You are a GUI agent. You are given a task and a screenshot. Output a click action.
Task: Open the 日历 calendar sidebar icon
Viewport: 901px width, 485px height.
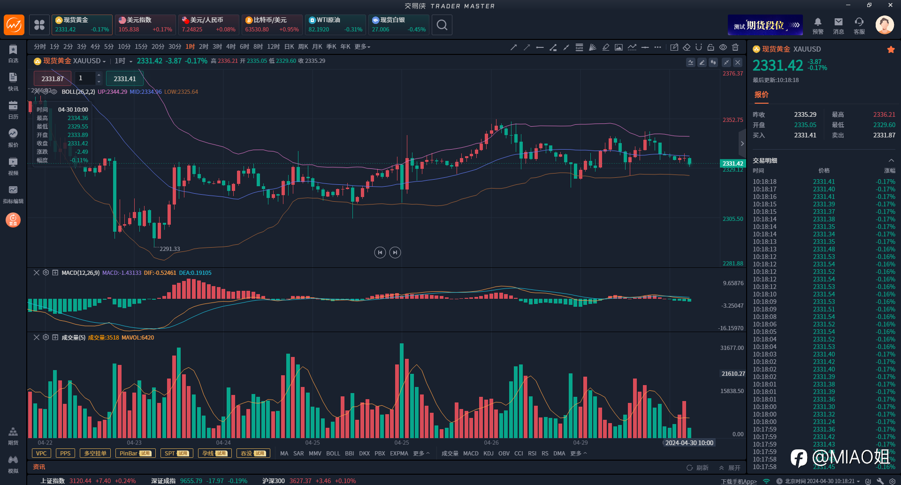coord(13,110)
